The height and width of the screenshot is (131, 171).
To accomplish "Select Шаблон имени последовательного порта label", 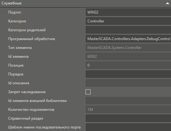I will click(44, 127).
